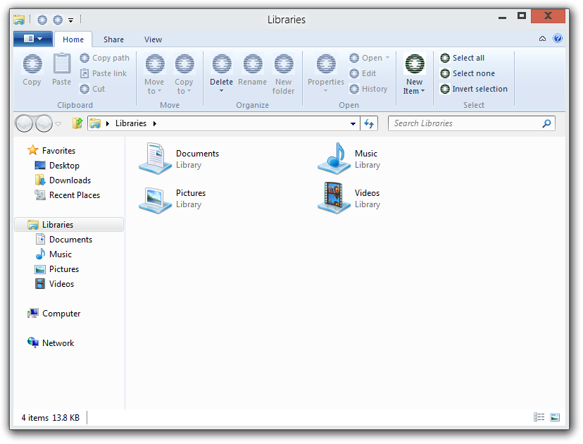Image resolution: width=583 pixels, height=444 pixels.
Task: Select Downloads in Favorites sidebar
Action: tap(70, 180)
